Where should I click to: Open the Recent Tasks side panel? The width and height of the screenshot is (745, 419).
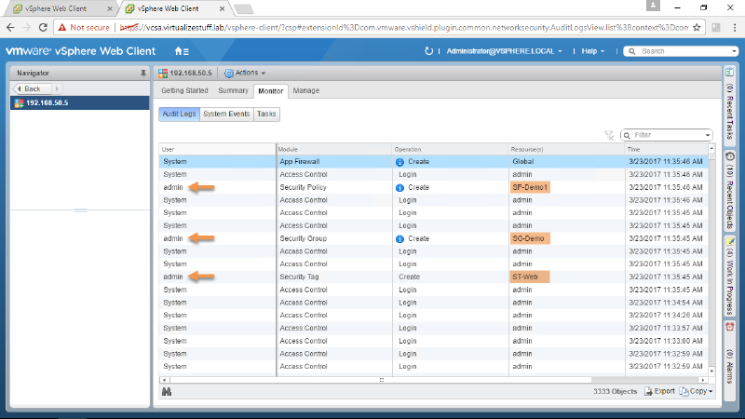[730, 105]
